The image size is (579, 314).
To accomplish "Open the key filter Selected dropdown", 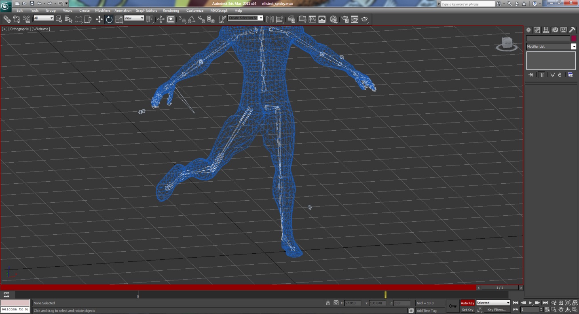I will pyautogui.click(x=493, y=303).
